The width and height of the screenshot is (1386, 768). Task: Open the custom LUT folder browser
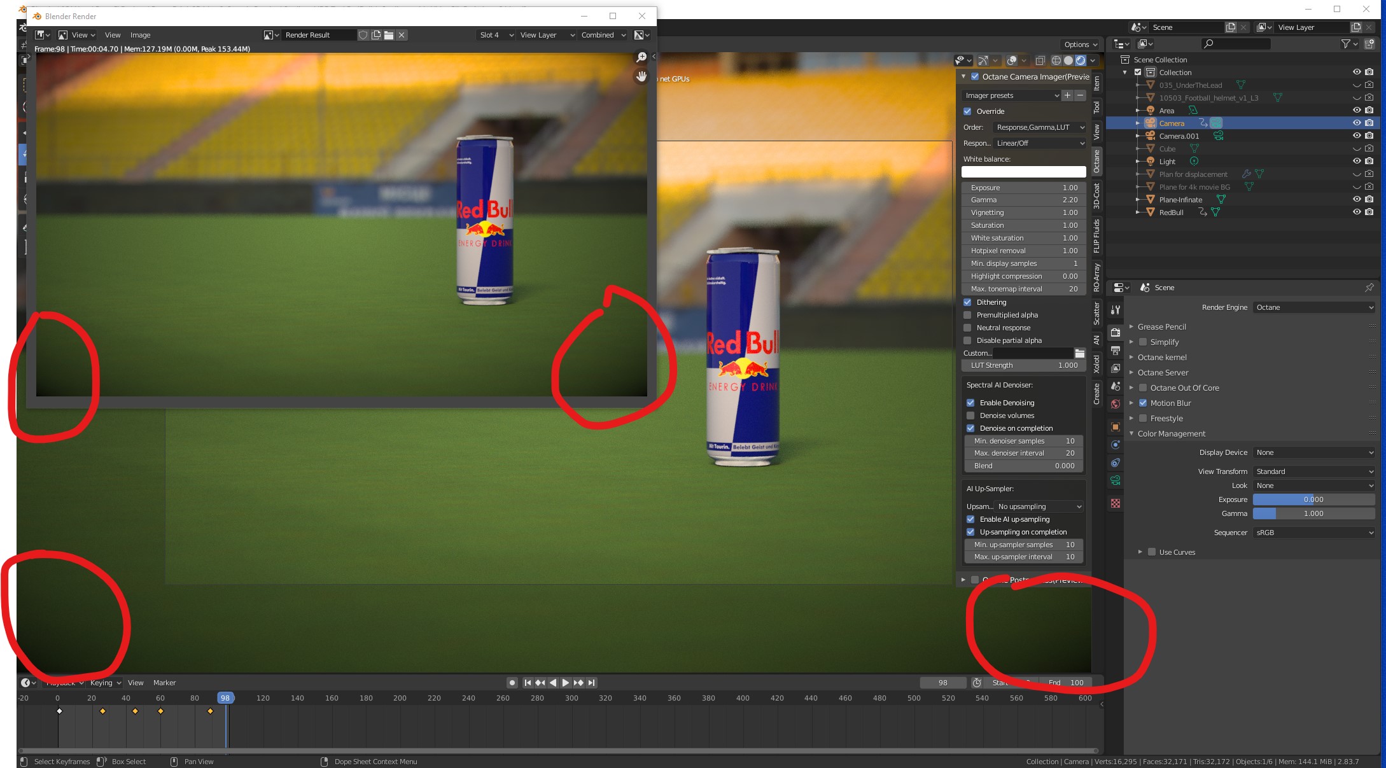(1080, 353)
